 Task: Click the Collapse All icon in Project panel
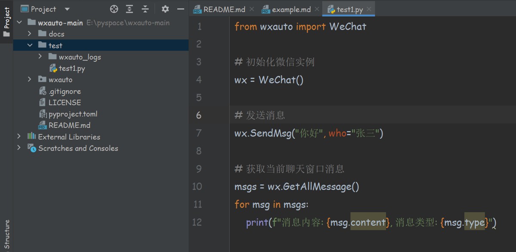tap(145, 9)
